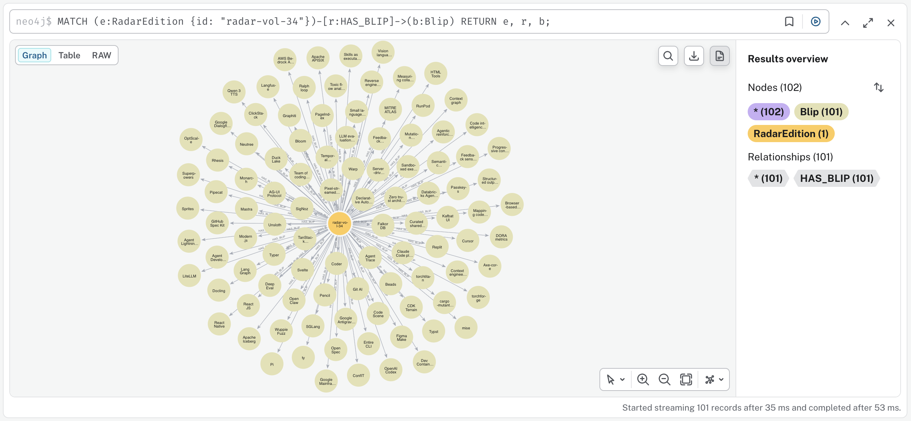The width and height of the screenshot is (911, 421).
Task: Select the * (101) relationships chip
Action: [768, 178]
